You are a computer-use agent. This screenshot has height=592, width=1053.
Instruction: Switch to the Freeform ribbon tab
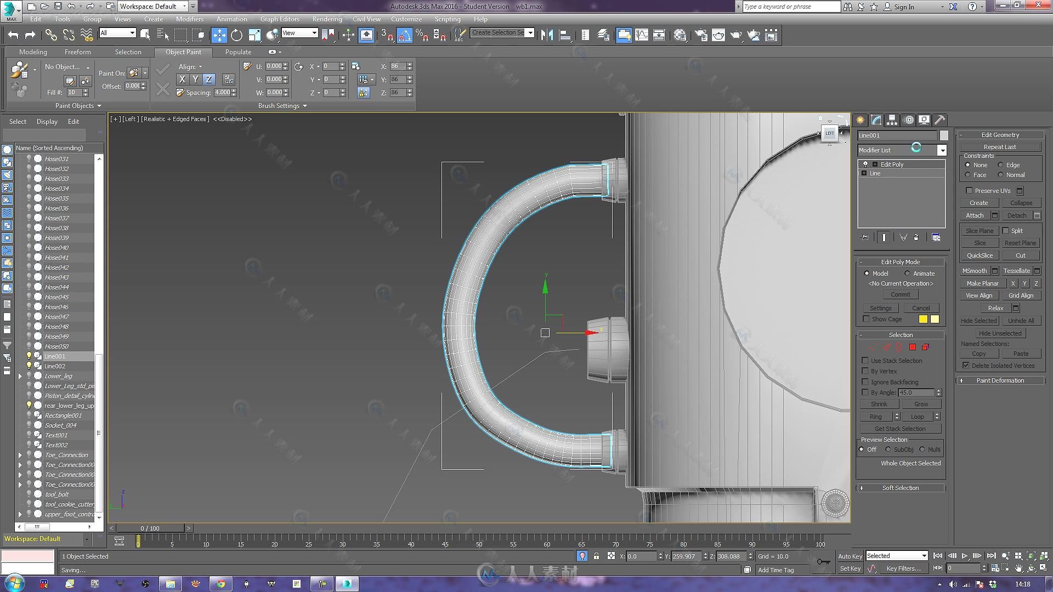pyautogui.click(x=78, y=52)
